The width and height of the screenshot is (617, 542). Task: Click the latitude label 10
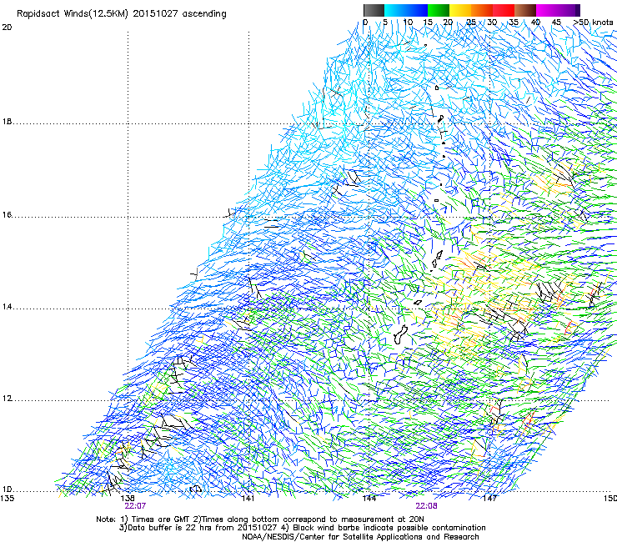7,489
